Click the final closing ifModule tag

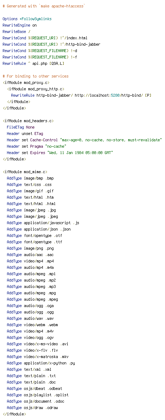click(14, 414)
